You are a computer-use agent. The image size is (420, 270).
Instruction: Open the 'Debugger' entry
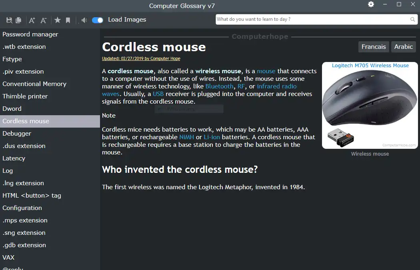tap(50, 133)
